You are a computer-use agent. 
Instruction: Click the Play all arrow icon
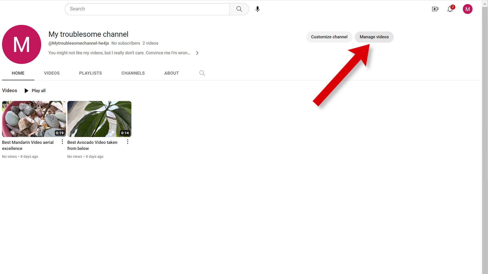tap(26, 91)
